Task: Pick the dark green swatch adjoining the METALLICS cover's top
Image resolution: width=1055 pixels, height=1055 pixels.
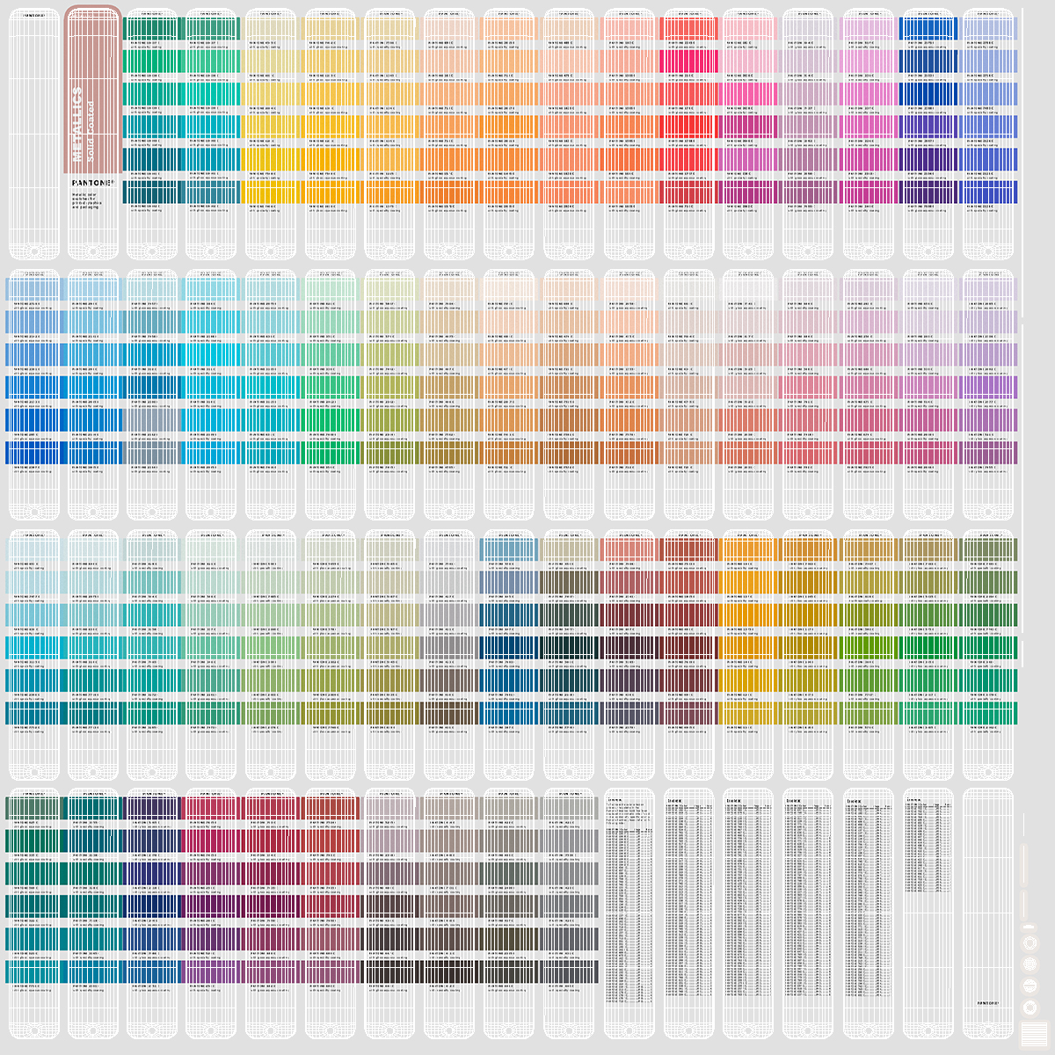Action: (x=151, y=28)
